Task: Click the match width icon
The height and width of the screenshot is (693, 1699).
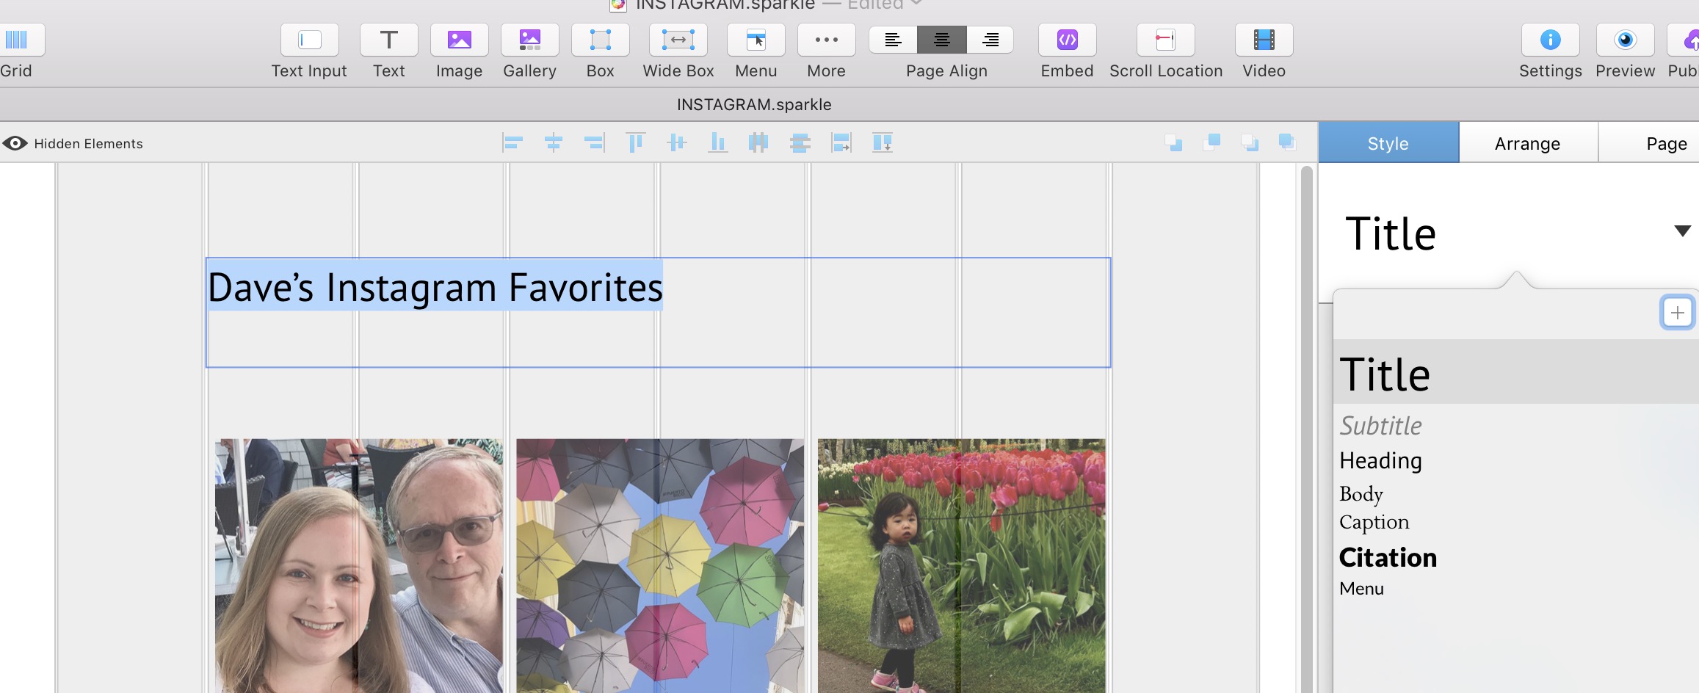Action: click(841, 142)
